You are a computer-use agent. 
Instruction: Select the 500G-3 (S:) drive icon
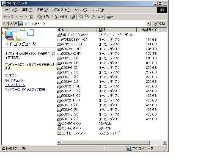tap(59, 115)
